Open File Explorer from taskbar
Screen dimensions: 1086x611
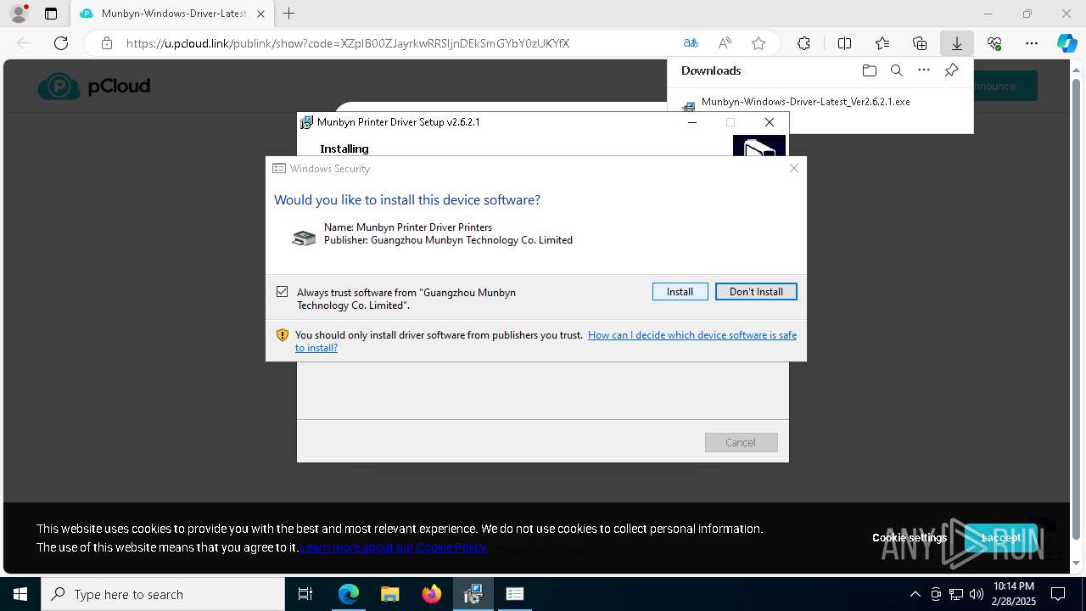point(389,594)
